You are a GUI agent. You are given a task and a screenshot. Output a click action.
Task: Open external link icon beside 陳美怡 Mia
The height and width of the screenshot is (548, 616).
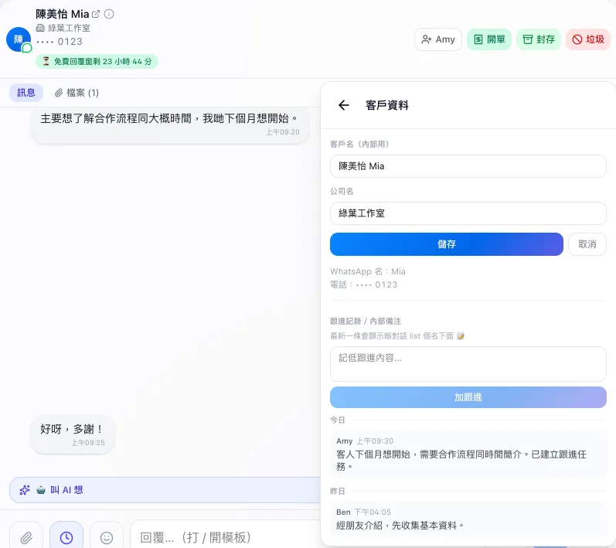pyautogui.click(x=96, y=14)
